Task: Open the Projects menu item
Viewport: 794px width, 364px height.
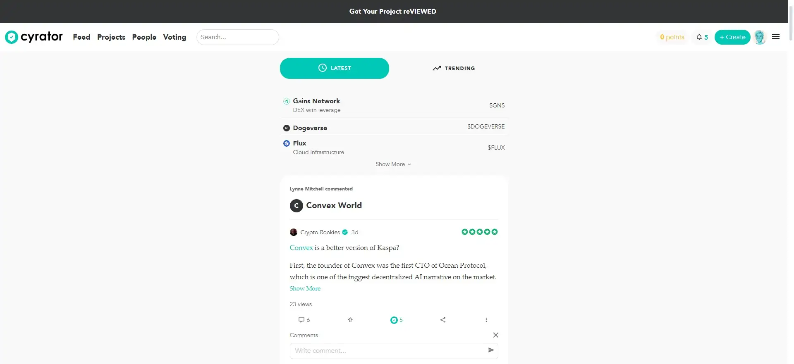Action: click(x=111, y=37)
